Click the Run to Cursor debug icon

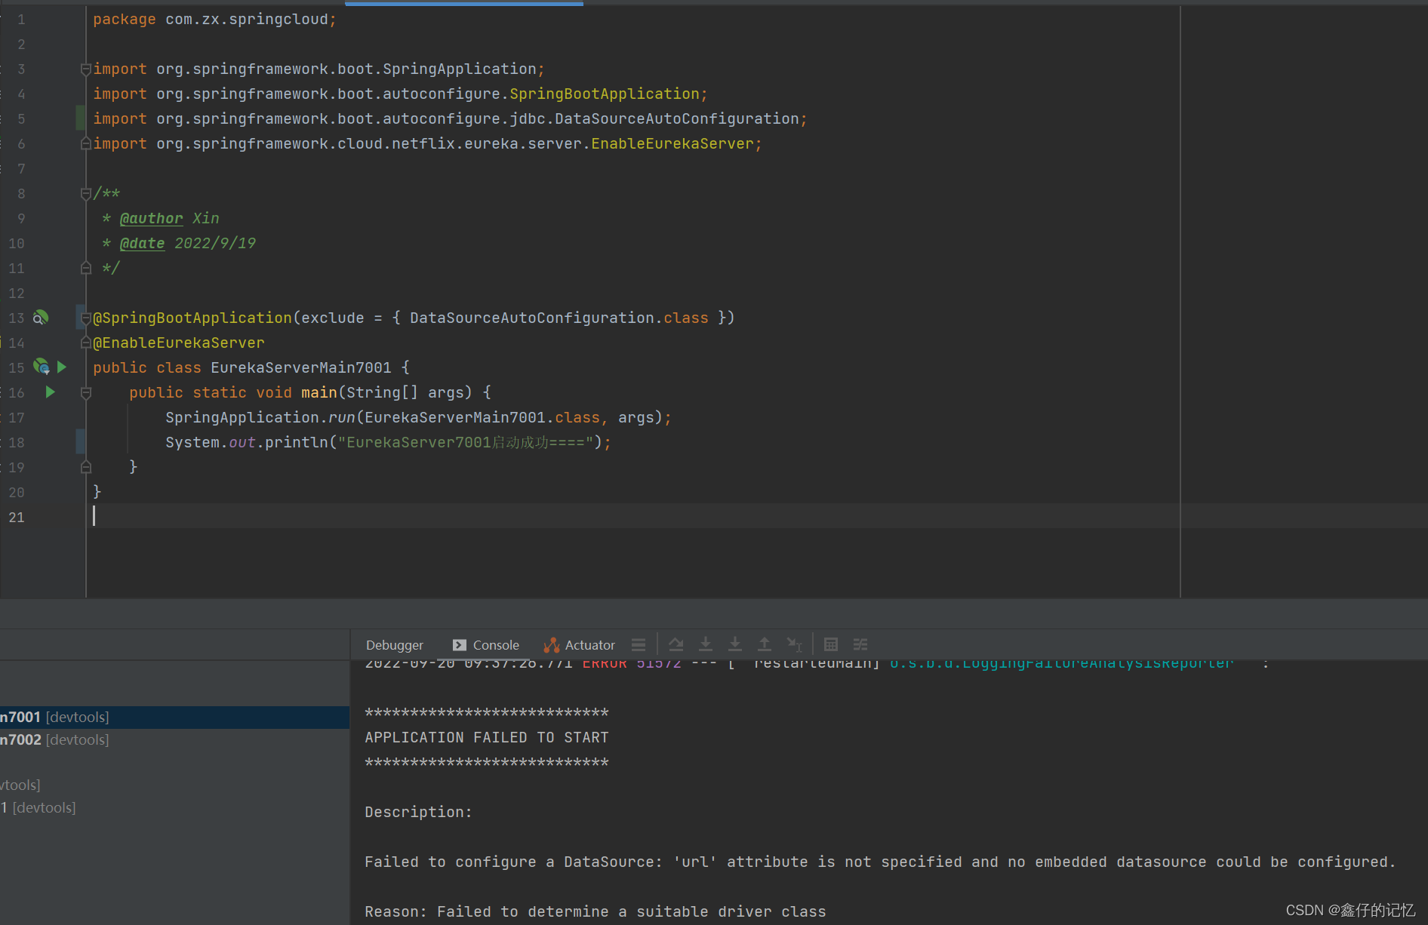tap(795, 644)
